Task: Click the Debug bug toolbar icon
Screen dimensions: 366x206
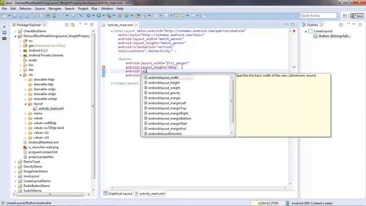Action: (89, 15)
